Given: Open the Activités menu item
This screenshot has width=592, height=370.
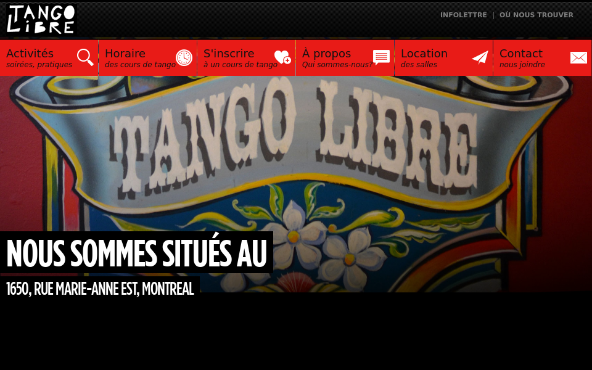Looking at the screenshot, I should [x=30, y=54].
